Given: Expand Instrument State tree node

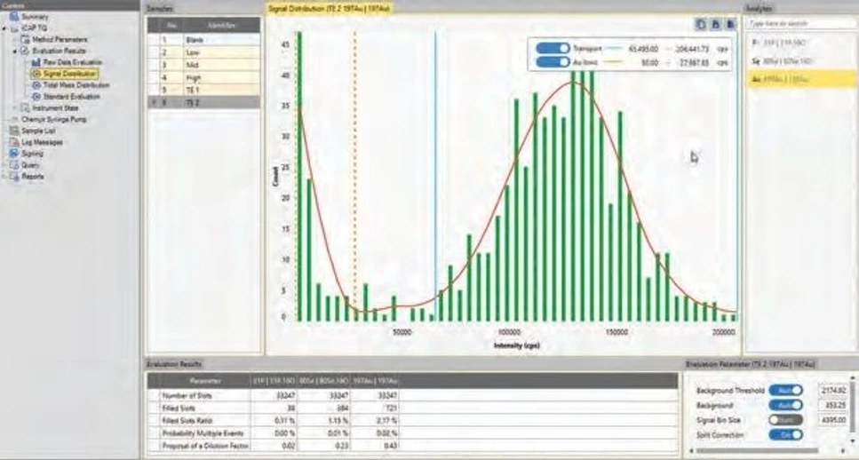Looking at the screenshot, I should pos(15,108).
